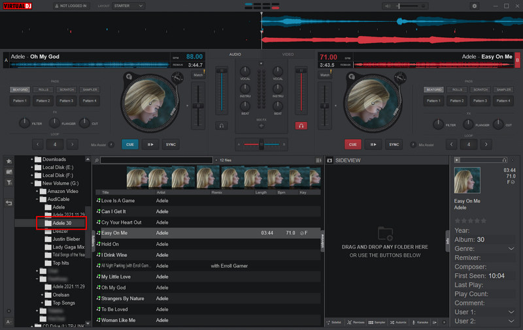Open the Sidelist in sideview
Viewport: 523px width, 330px height.
pos(334,322)
